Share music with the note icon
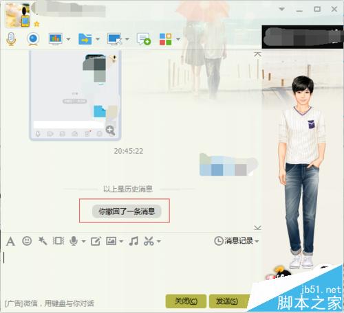 point(133,241)
